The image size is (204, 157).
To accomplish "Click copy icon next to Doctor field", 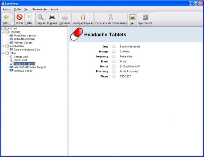I will coord(114,66).
